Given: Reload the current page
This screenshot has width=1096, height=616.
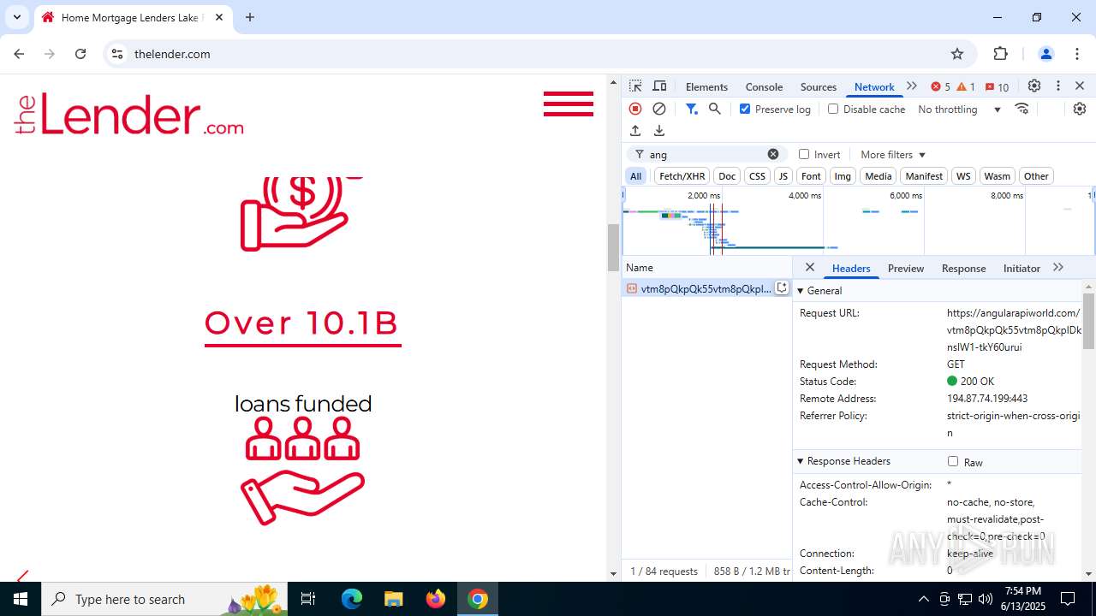Looking at the screenshot, I should click(80, 54).
